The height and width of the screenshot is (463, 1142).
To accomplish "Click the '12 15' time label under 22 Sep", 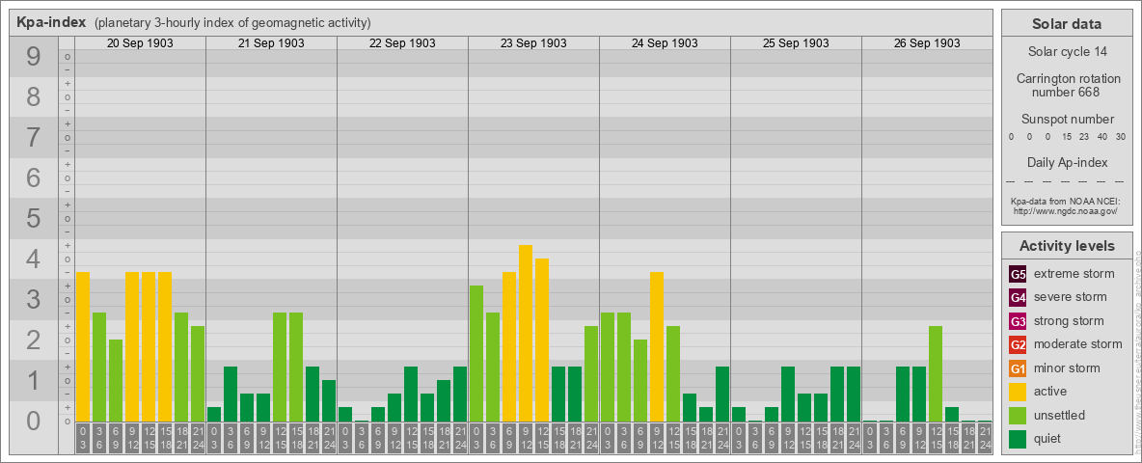I will click(x=411, y=438).
